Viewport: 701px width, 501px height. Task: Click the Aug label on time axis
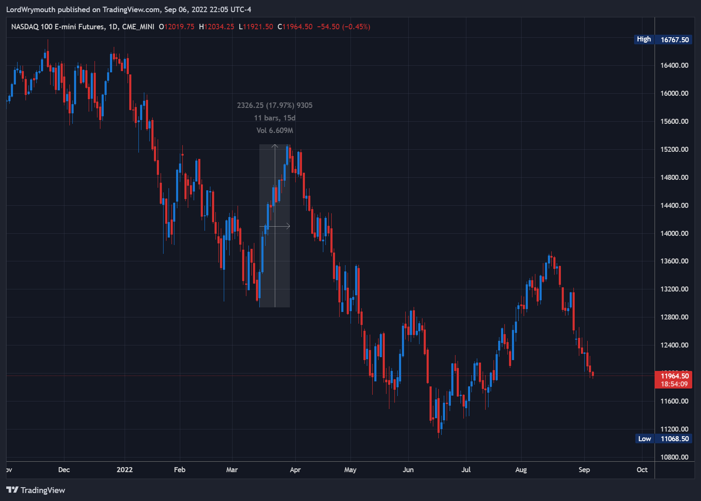(521, 470)
